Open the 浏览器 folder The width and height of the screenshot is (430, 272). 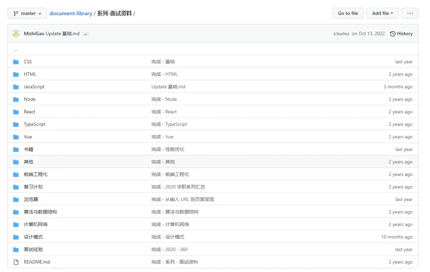(x=31, y=199)
